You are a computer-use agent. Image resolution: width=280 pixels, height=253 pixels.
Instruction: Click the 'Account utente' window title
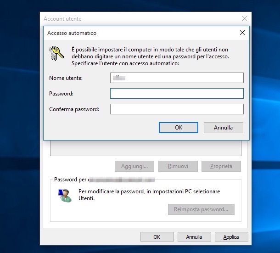(x=62, y=19)
